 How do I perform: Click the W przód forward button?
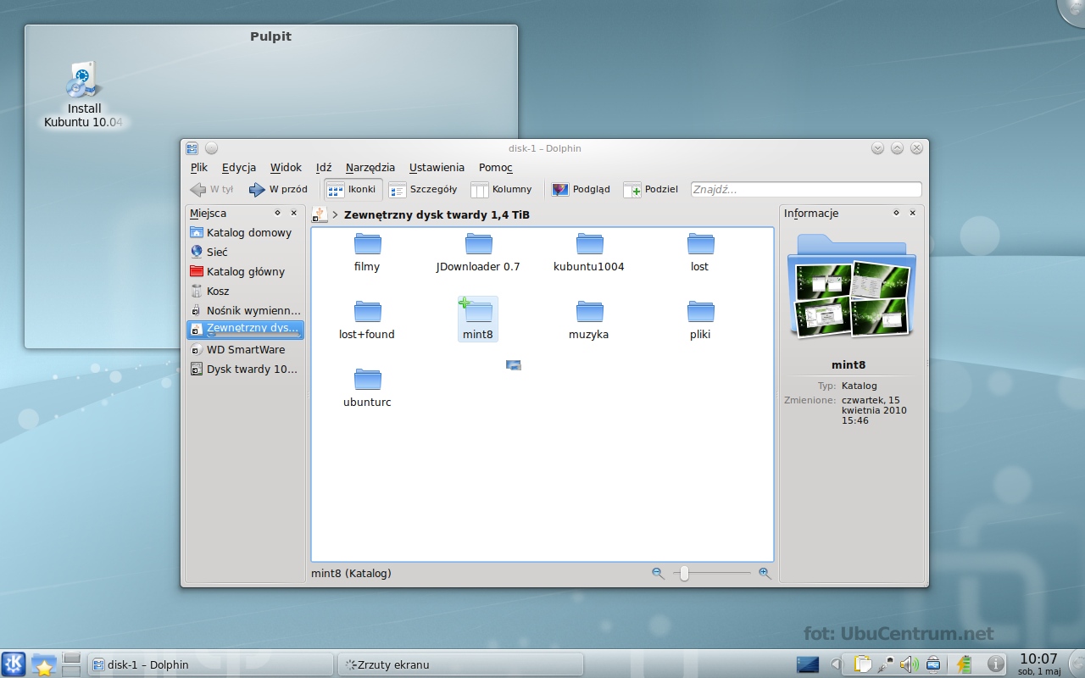click(x=277, y=189)
